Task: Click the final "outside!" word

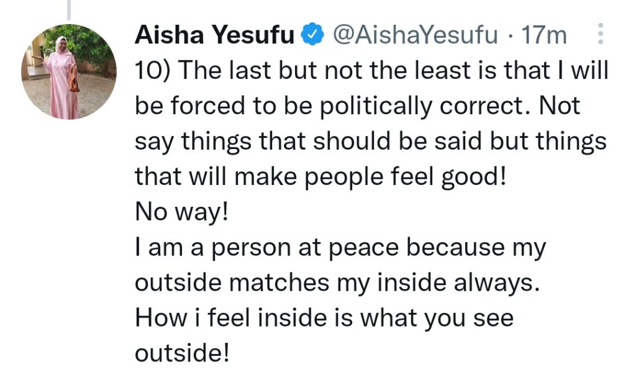Action: pos(182,353)
